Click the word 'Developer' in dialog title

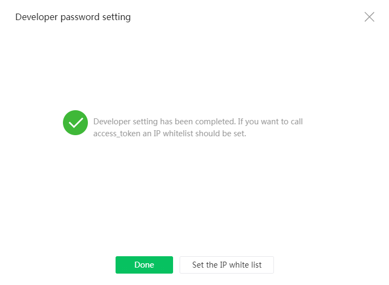[36, 17]
